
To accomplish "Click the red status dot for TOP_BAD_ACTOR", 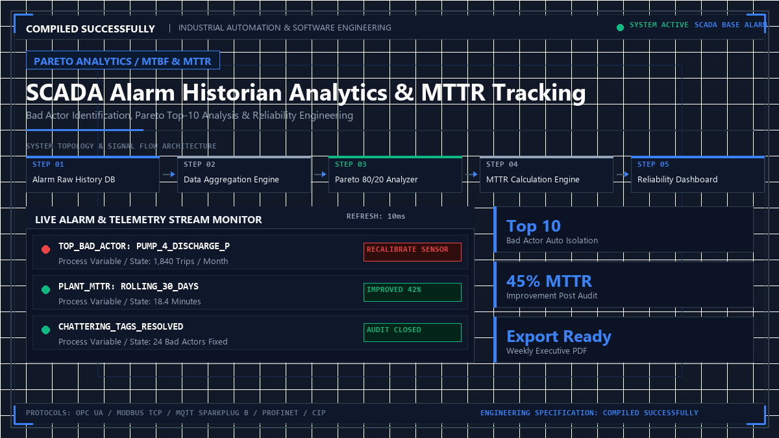I will (x=45, y=250).
